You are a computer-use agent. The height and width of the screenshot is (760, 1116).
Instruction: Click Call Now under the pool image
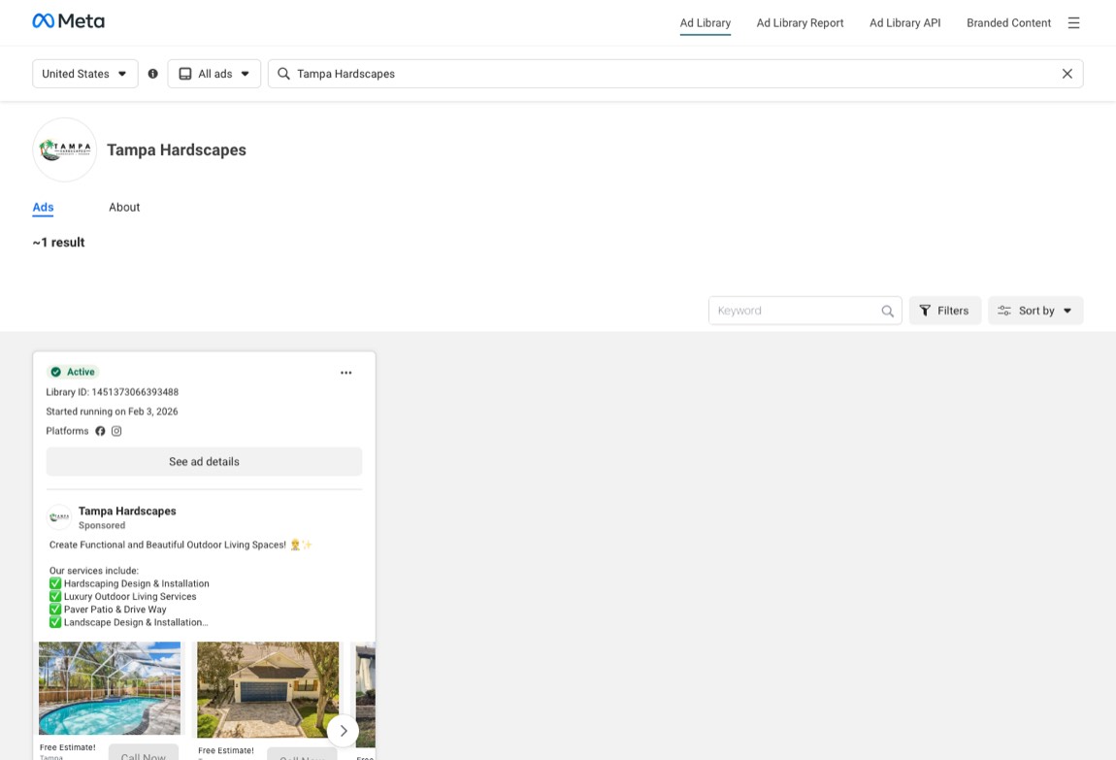point(143,753)
